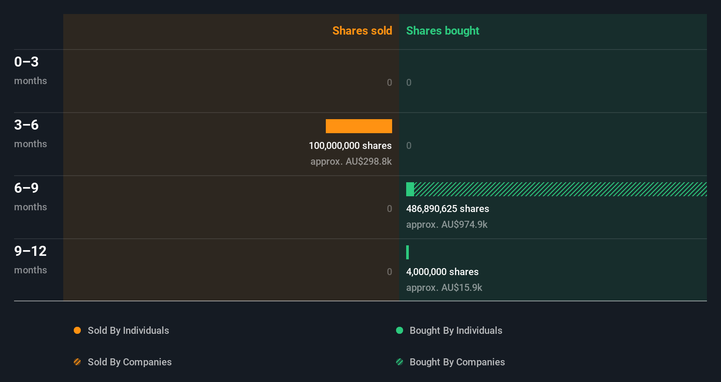Click the small green 9–12 months bought bar
The image size is (721, 382).
pyautogui.click(x=407, y=252)
